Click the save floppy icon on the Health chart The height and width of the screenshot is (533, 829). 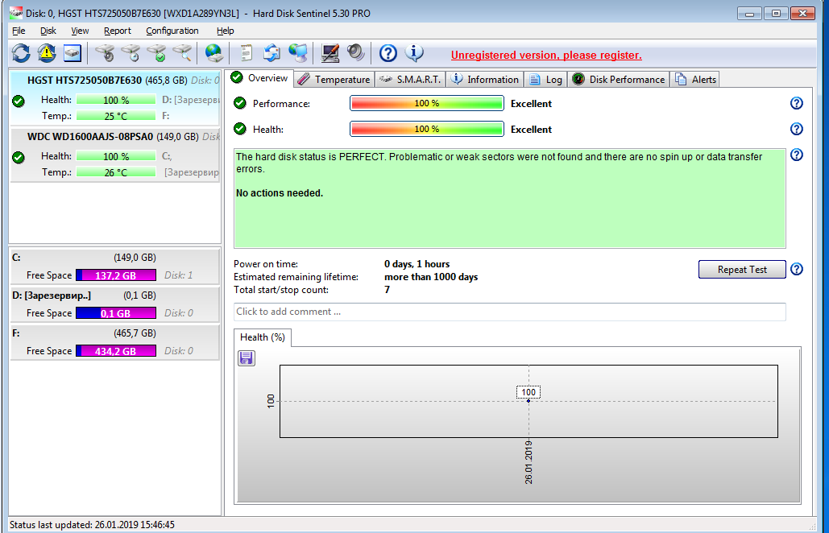click(247, 358)
